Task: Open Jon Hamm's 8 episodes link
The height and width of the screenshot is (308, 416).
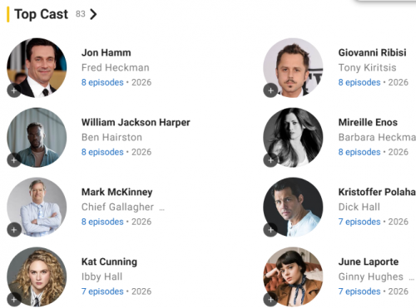Action: coord(102,82)
